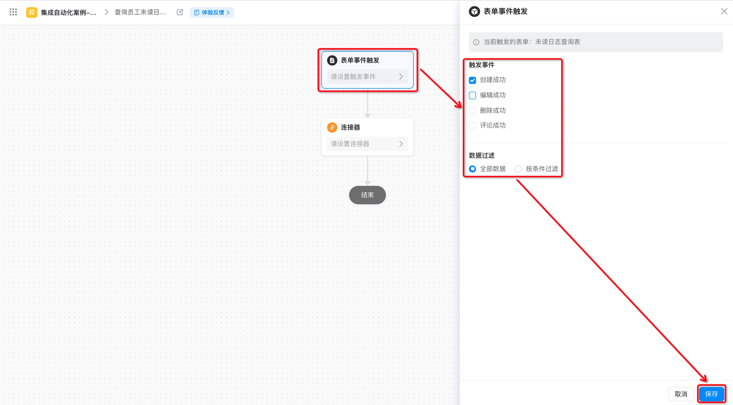Select the 连接器 node title

tap(350, 127)
